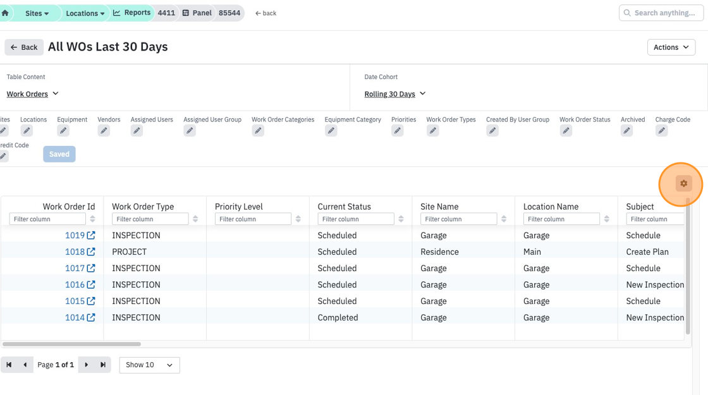Image resolution: width=708 pixels, height=395 pixels.
Task: Edit the Work Order Status filter pencil
Action: (566, 131)
